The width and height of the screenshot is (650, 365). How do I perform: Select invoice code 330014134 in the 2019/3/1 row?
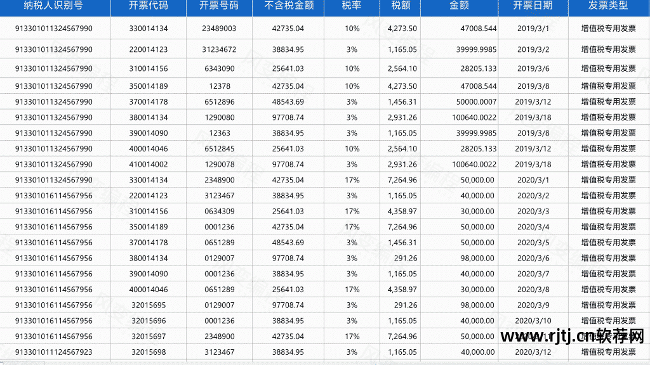point(149,29)
